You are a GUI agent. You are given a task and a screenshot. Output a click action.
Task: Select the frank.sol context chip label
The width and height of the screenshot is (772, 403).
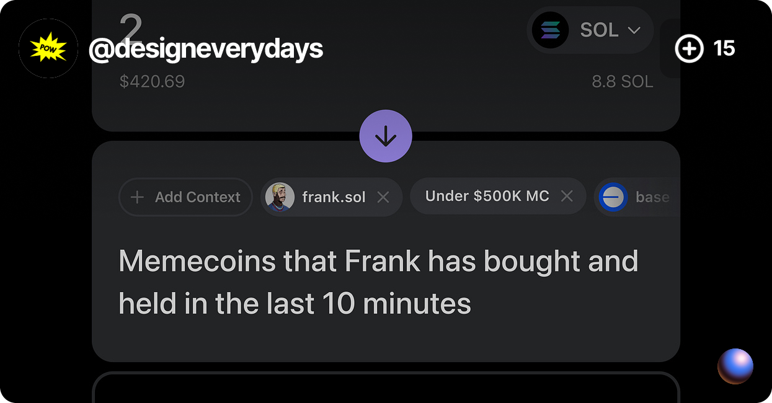pyautogui.click(x=334, y=197)
